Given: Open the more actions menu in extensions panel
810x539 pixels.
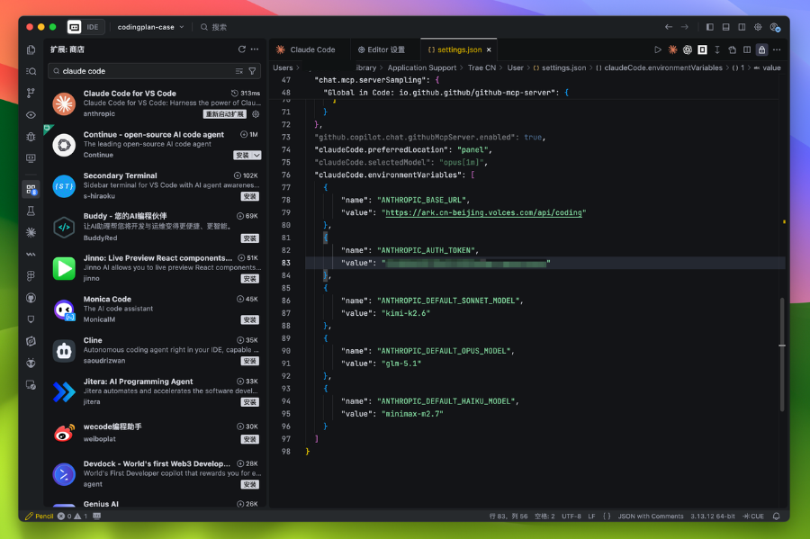Looking at the screenshot, I should pyautogui.click(x=256, y=49).
